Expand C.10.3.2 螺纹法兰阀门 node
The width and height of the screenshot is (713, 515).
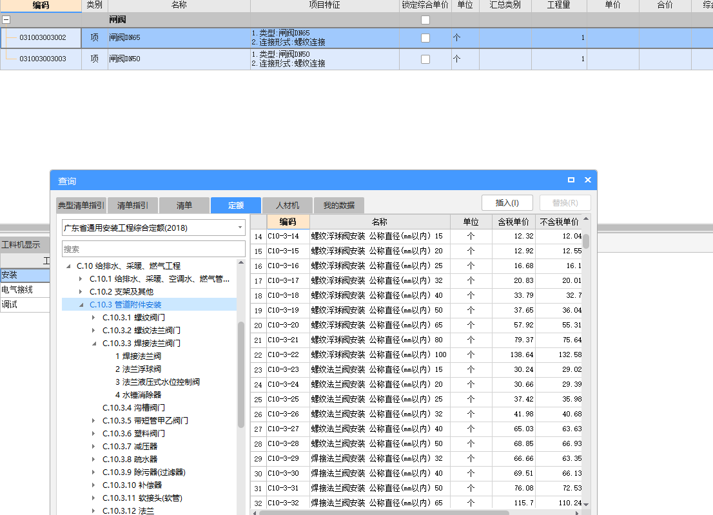(x=93, y=330)
